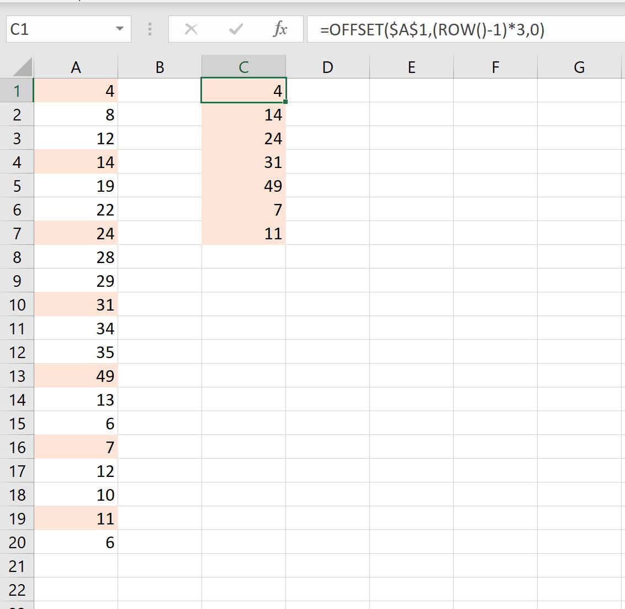The image size is (625, 609).
Task: Select column E header
Action: pyautogui.click(x=411, y=67)
